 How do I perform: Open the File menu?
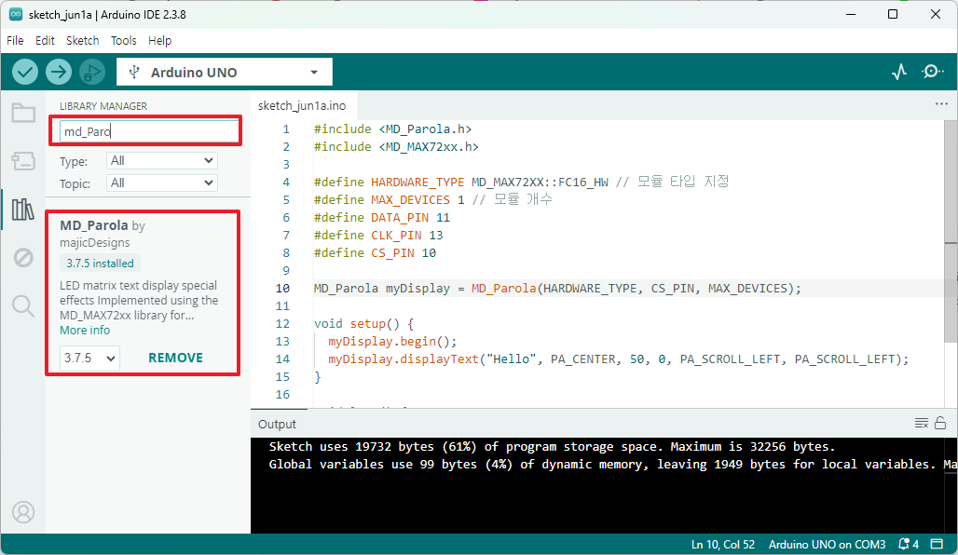point(15,40)
